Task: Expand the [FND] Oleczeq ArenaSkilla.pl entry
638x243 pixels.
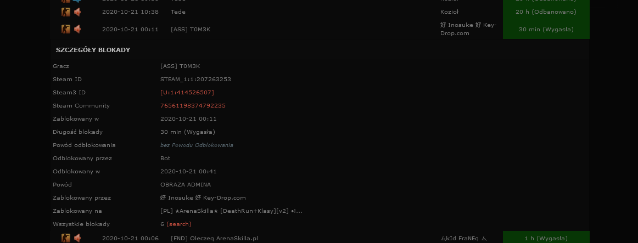Action: pos(320,238)
